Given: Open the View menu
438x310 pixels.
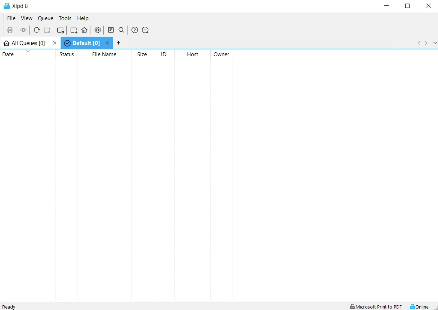Looking at the screenshot, I should pos(27,18).
